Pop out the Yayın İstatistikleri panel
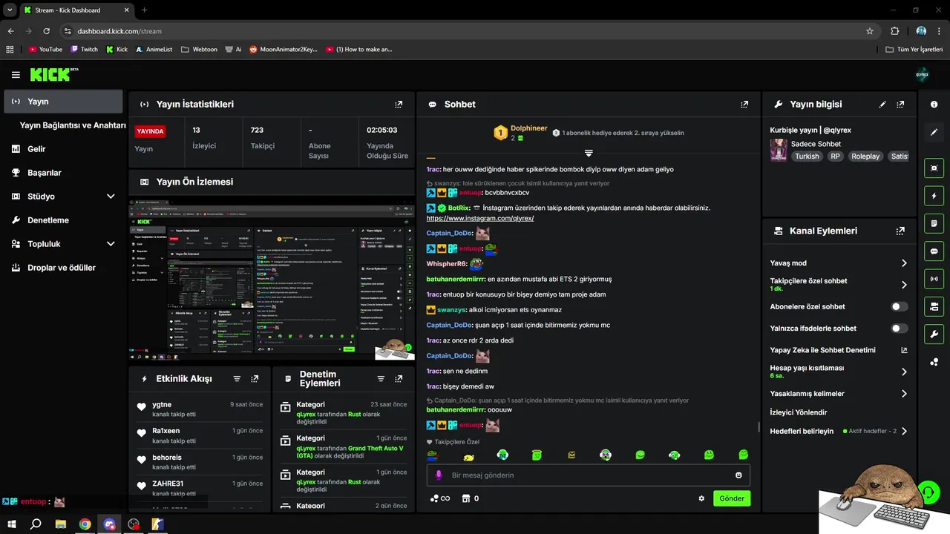Image resolution: width=950 pixels, height=534 pixels. pyautogui.click(x=399, y=105)
